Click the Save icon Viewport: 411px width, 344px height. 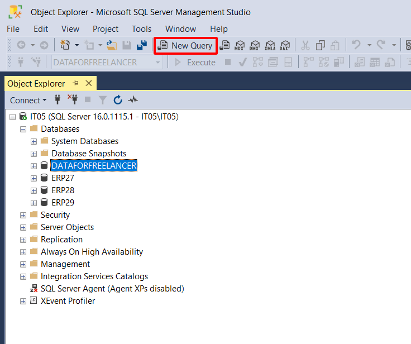click(x=127, y=45)
